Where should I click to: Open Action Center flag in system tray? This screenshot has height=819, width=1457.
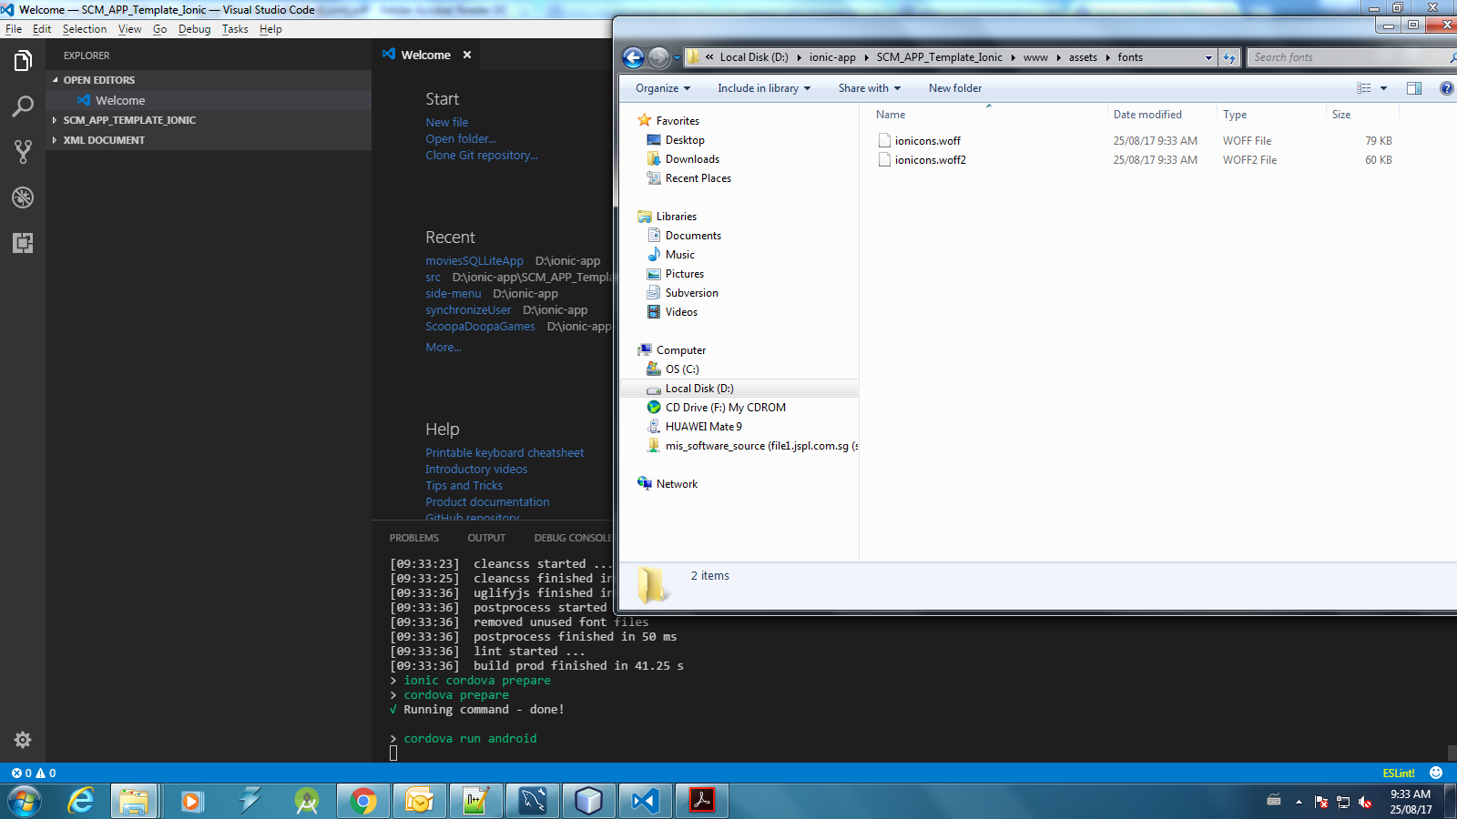1321,802
